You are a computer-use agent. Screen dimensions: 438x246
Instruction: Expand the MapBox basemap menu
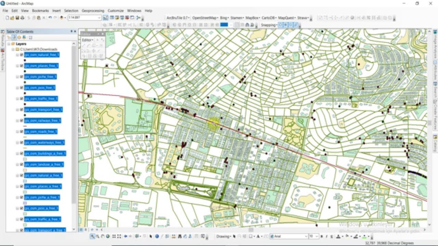[253, 18]
